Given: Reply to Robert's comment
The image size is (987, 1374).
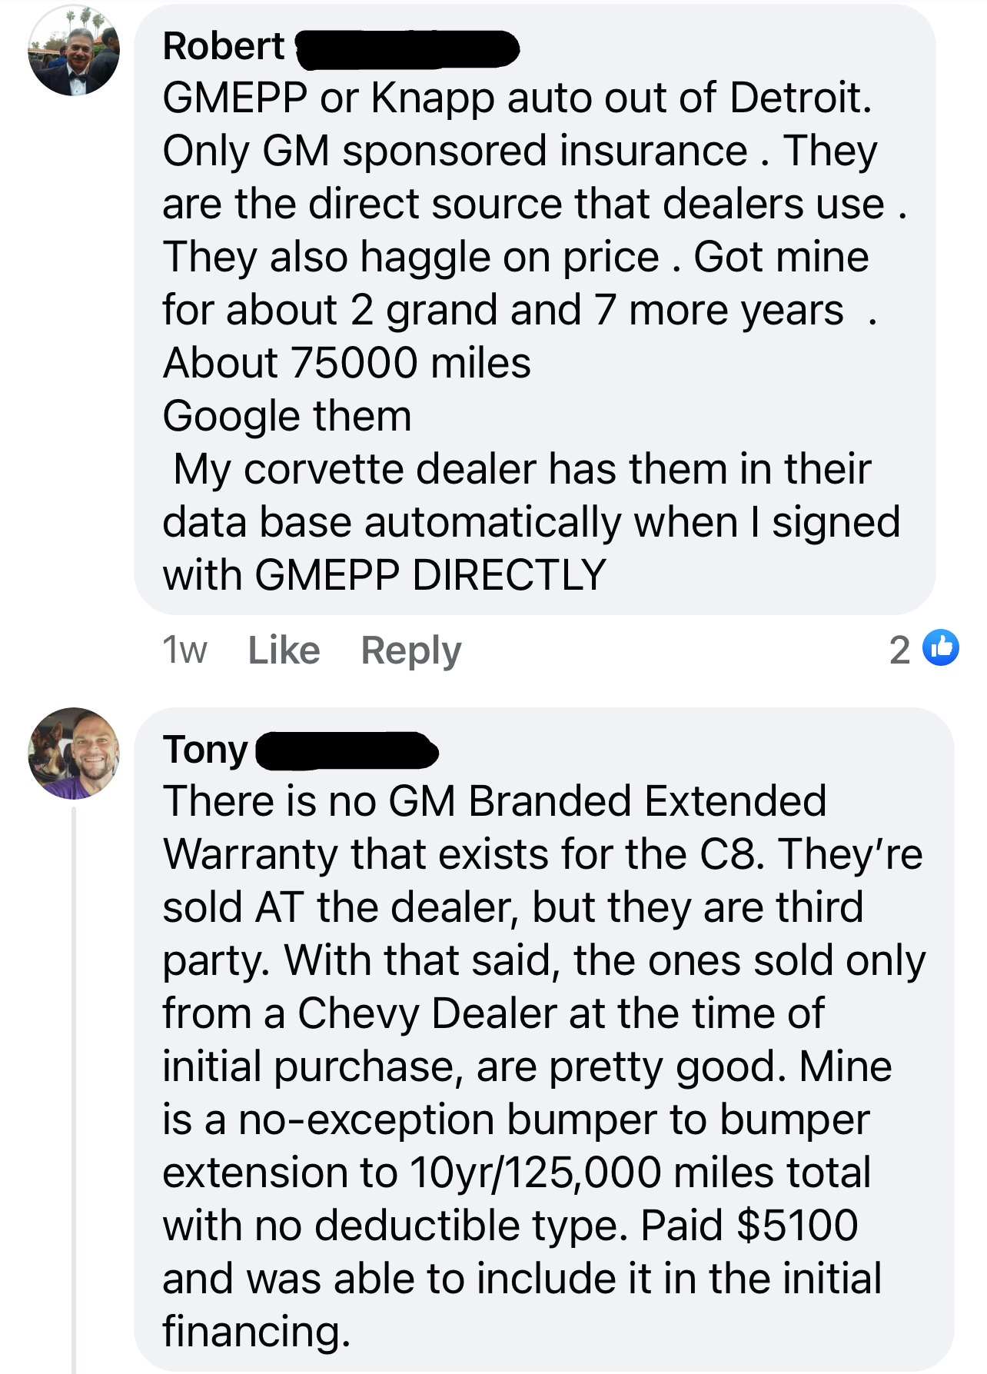Looking at the screenshot, I should coord(411,652).
